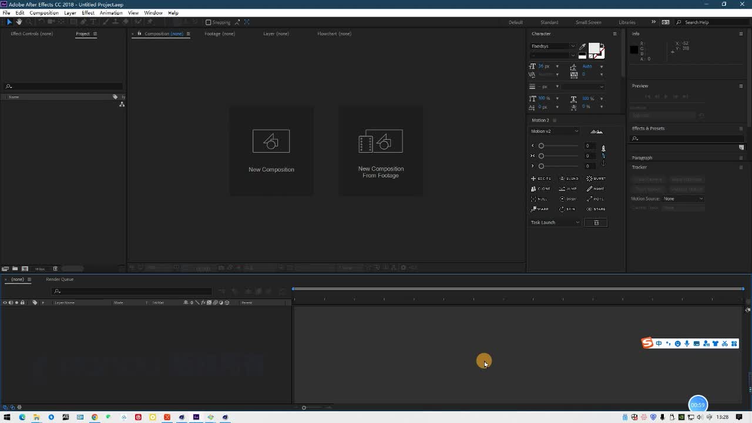Screen dimensions: 752x423
Task: Click the Motion 2 Jump tool
Action: coord(569,189)
